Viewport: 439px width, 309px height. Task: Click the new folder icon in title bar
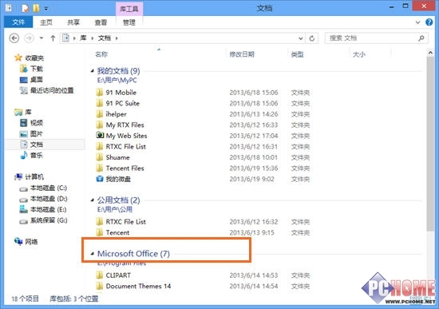36,9
